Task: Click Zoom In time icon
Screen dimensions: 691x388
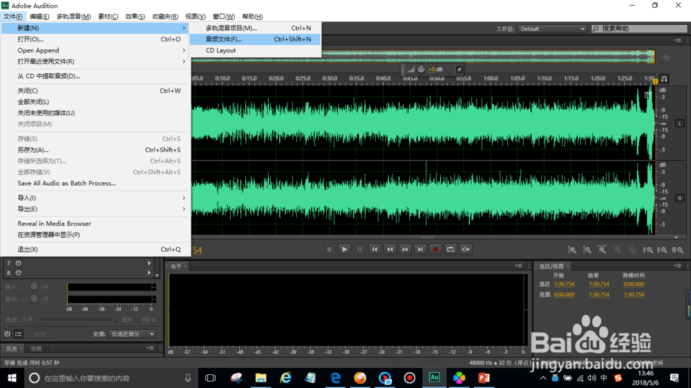Action: [x=602, y=250]
